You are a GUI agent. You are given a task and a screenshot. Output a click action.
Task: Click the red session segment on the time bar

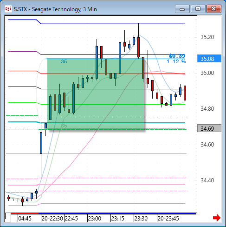(x=25, y=214)
